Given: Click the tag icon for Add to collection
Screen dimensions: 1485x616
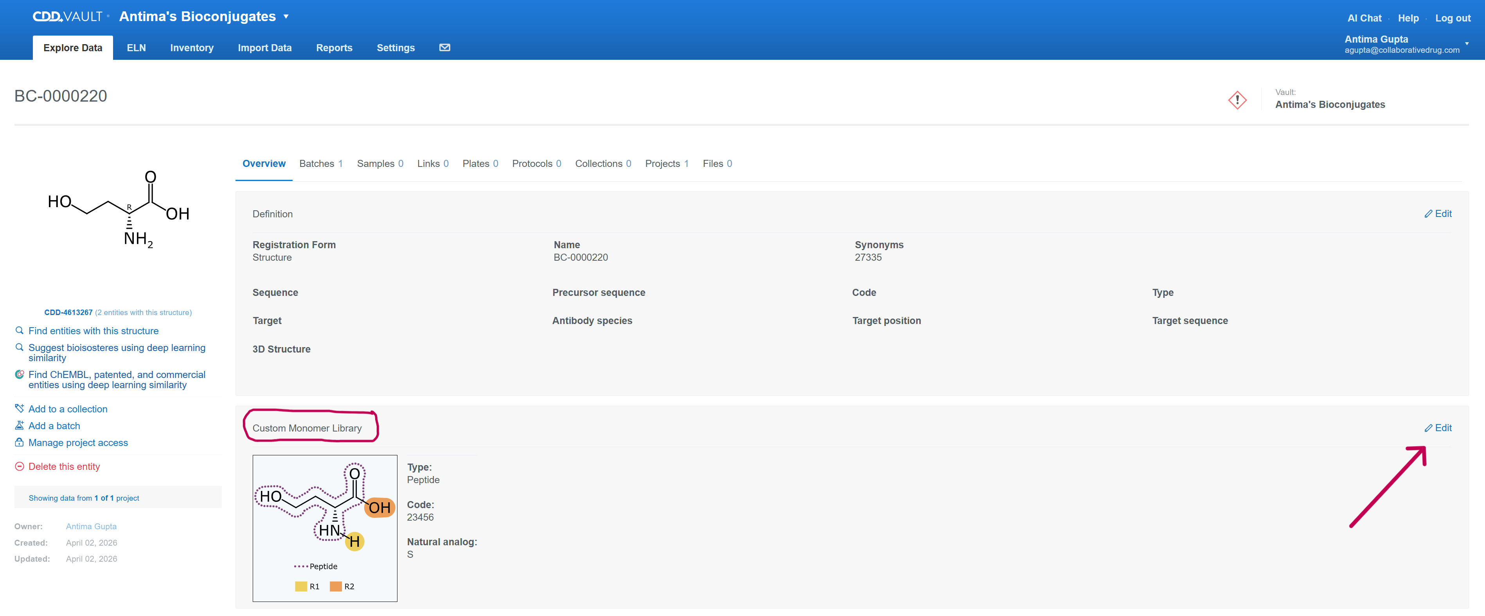Looking at the screenshot, I should tap(19, 408).
